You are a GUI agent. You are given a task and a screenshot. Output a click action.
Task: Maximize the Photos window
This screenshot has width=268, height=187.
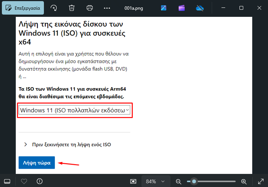(x=241, y=8)
